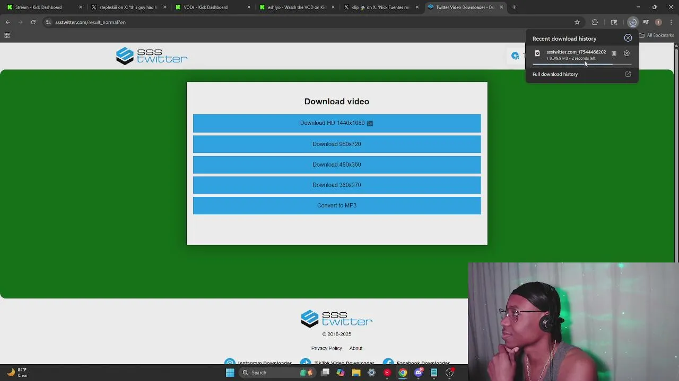Click the footer SSS Twitter logo
Screen dimensions: 679x381
pyautogui.click(x=337, y=319)
